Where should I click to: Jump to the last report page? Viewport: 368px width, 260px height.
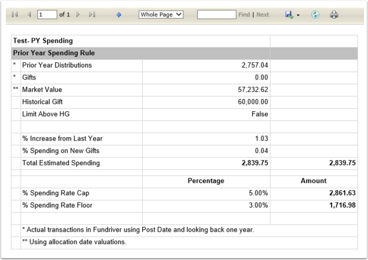(92, 15)
